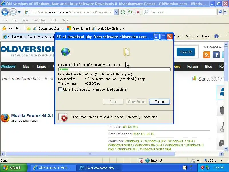Expand the address bar URL dropdown
Screen dimensions: 229x172
(x=116, y=12)
